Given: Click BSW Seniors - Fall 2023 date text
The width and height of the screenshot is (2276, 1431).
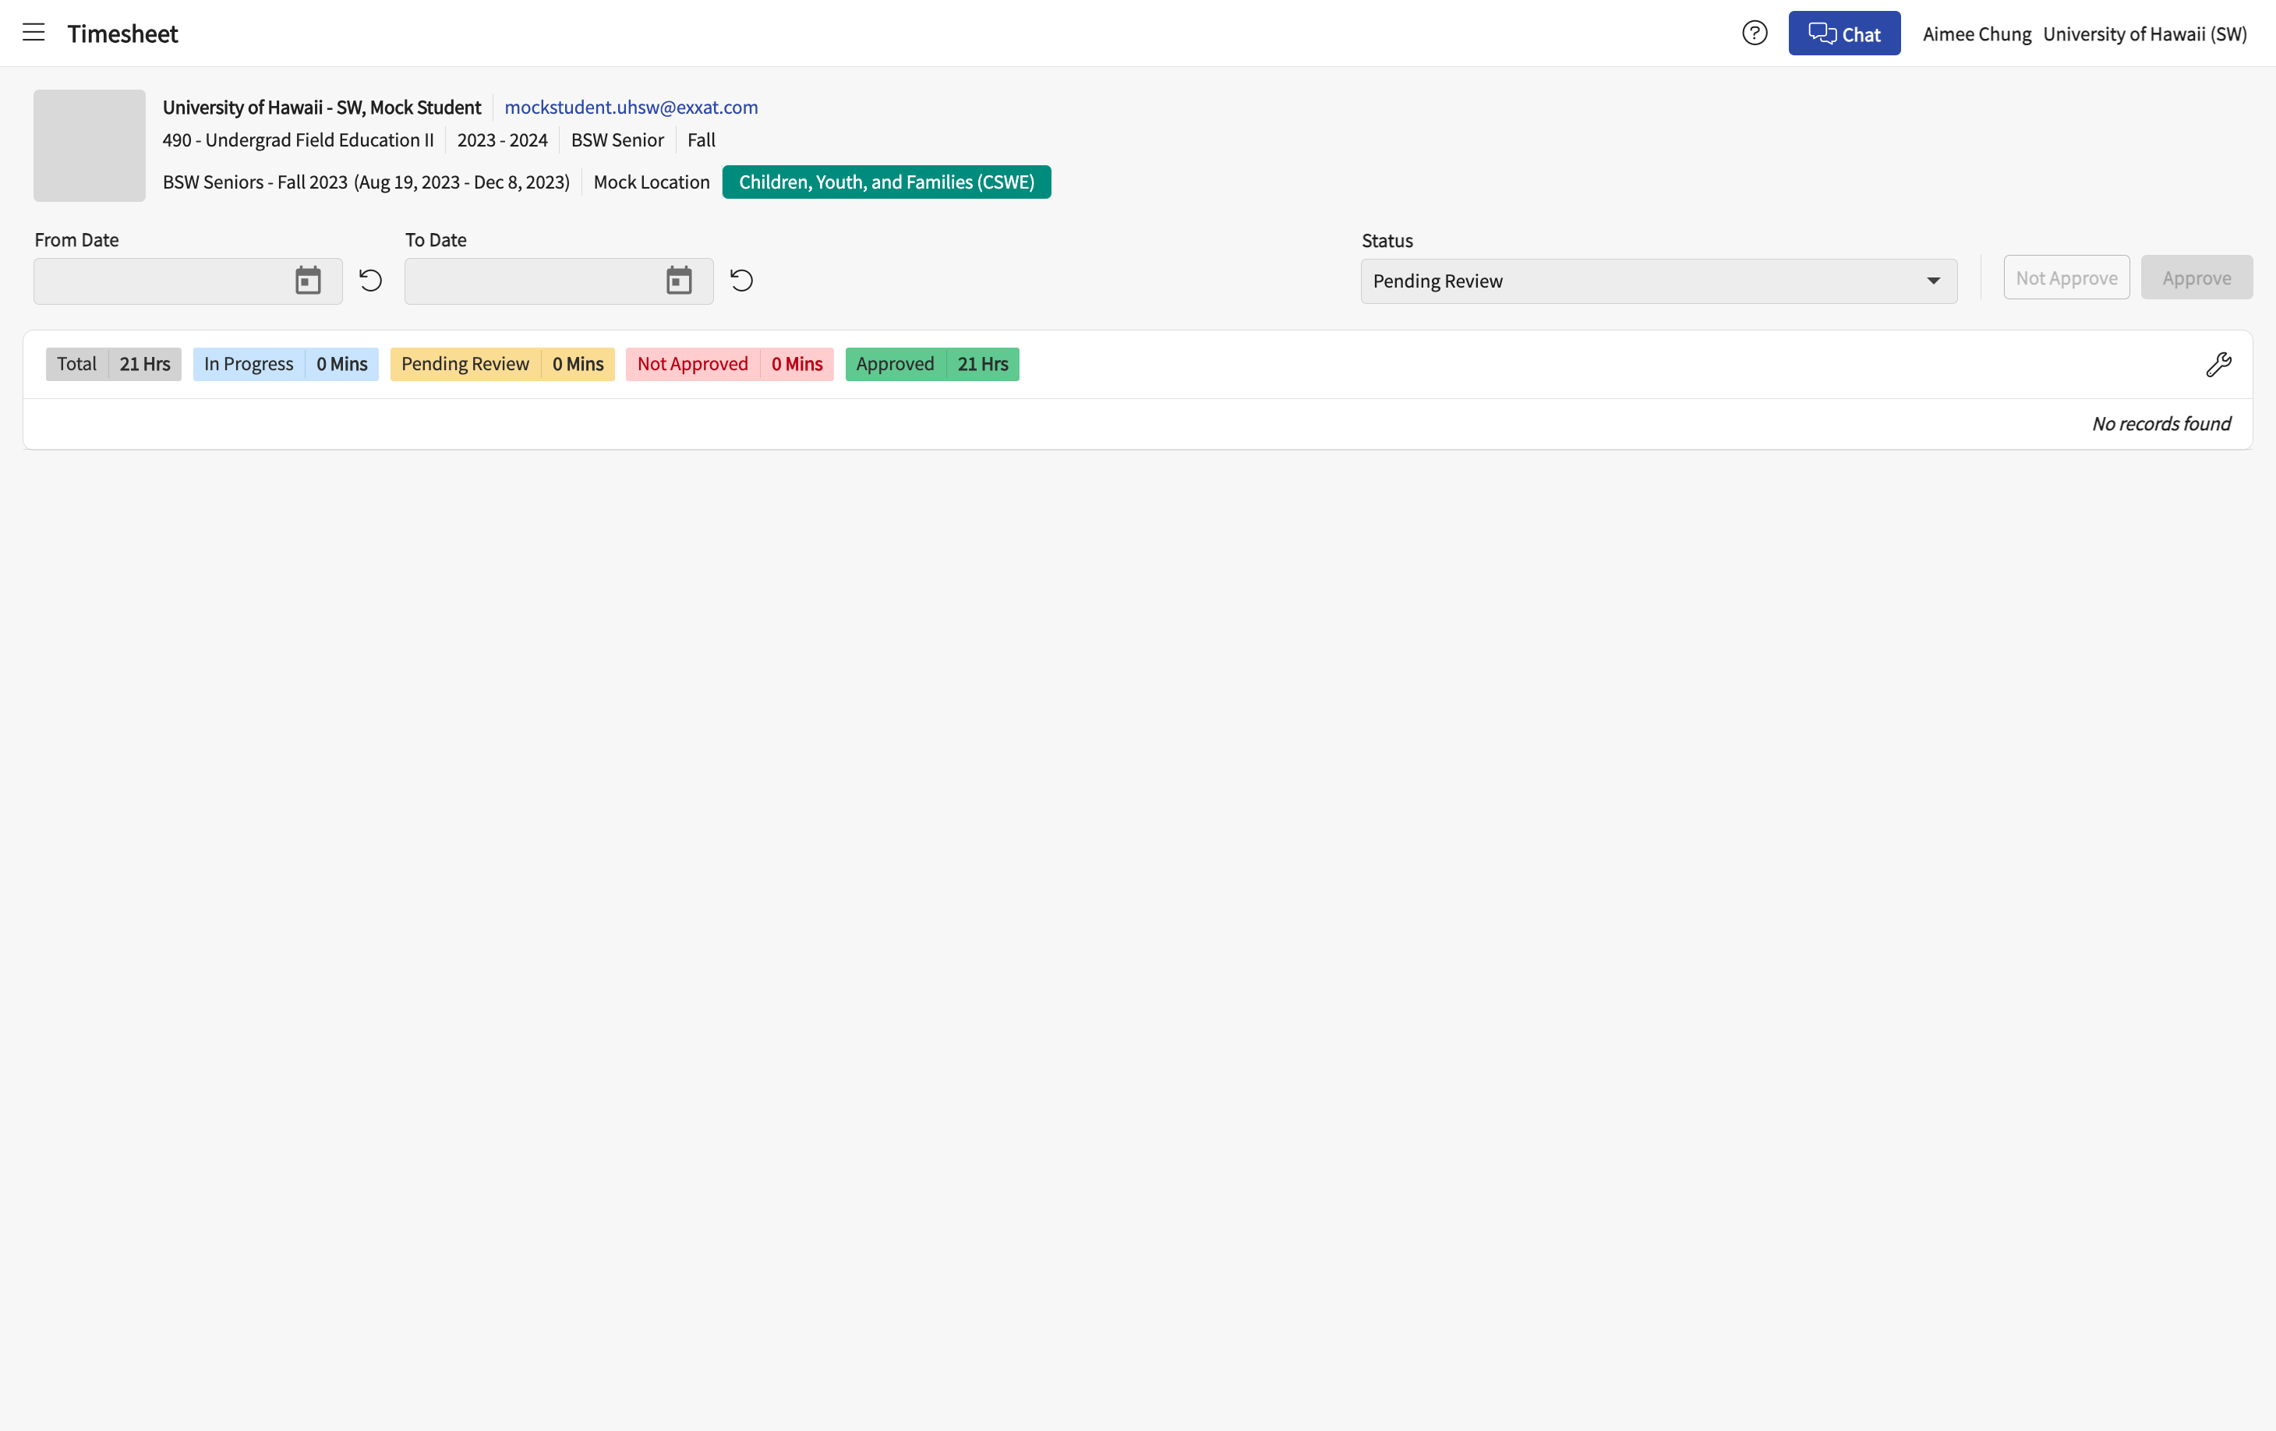Looking at the screenshot, I should [x=366, y=182].
